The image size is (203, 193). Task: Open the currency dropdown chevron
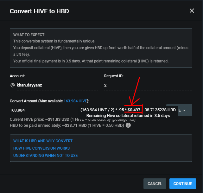184,110
